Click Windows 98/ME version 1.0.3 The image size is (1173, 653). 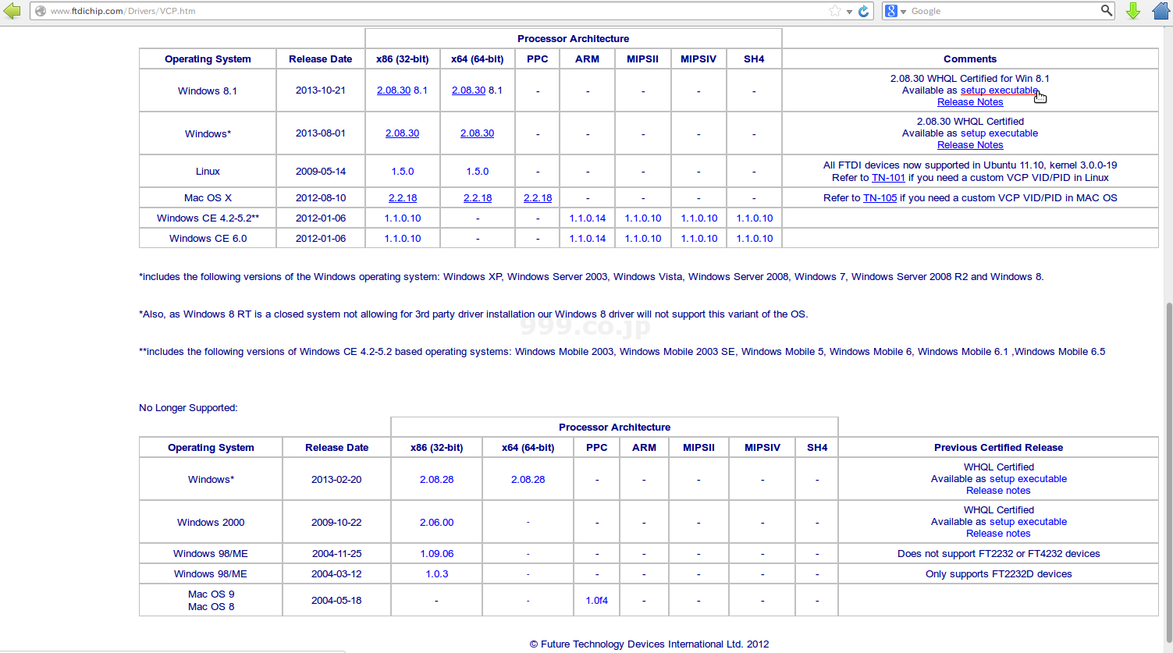[x=437, y=574]
